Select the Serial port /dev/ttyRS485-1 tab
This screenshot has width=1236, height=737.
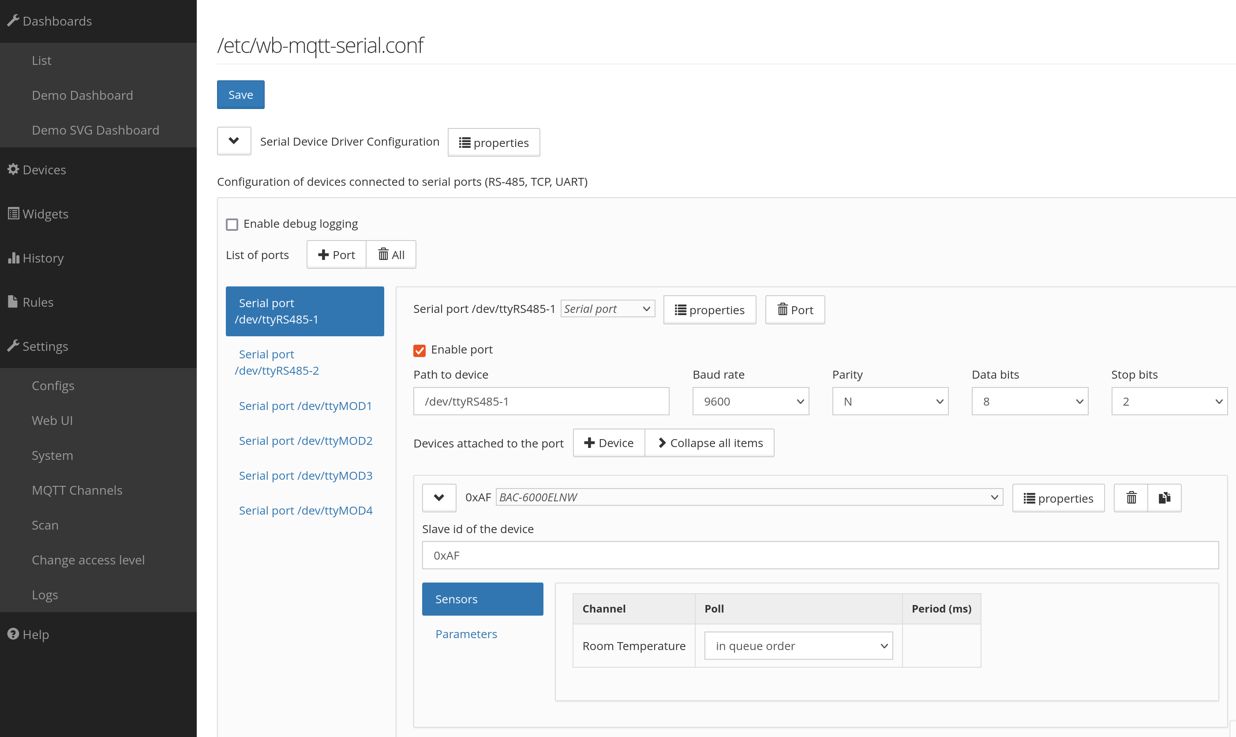[305, 312]
